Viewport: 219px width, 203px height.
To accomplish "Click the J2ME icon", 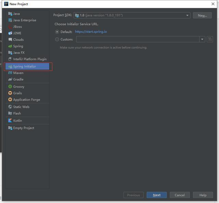I will coord(10,33).
